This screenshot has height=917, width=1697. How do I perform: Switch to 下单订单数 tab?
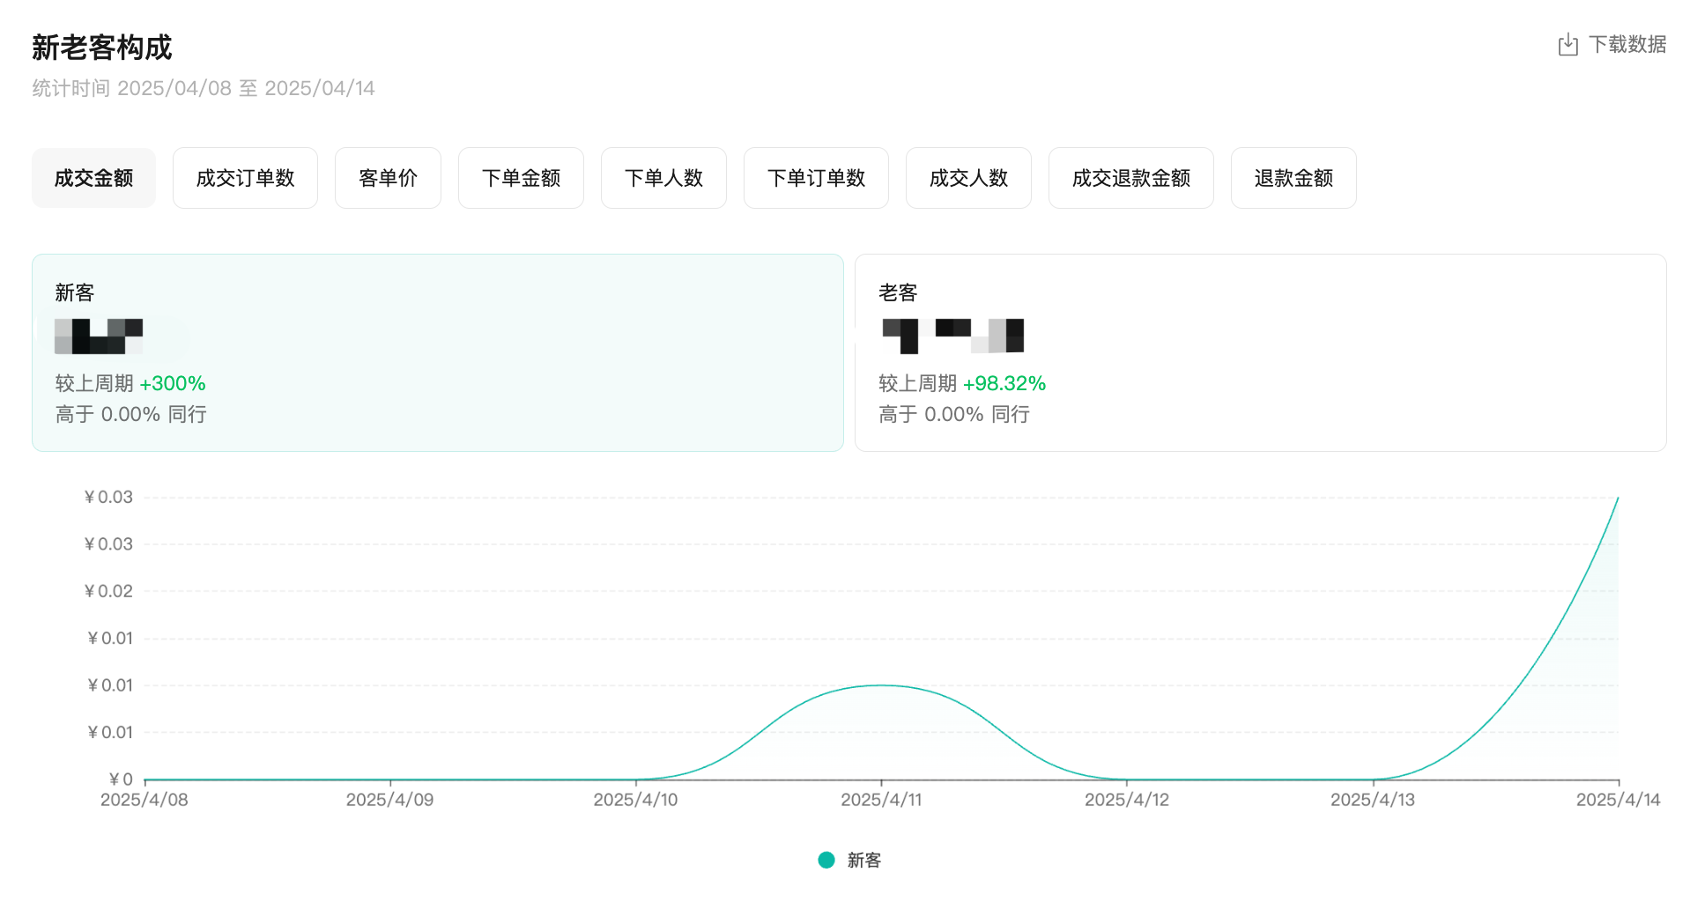point(816,178)
